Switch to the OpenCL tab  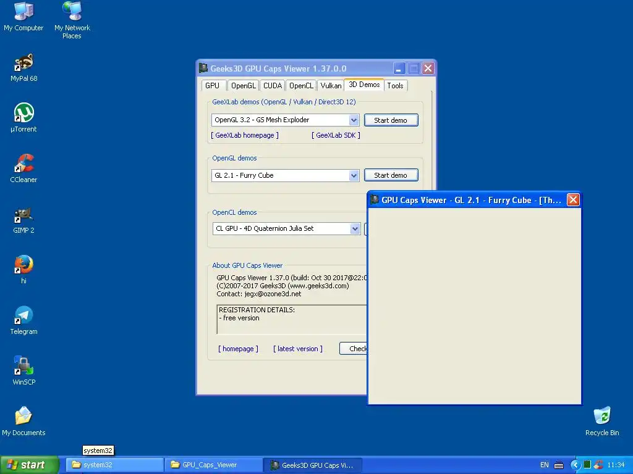click(301, 85)
